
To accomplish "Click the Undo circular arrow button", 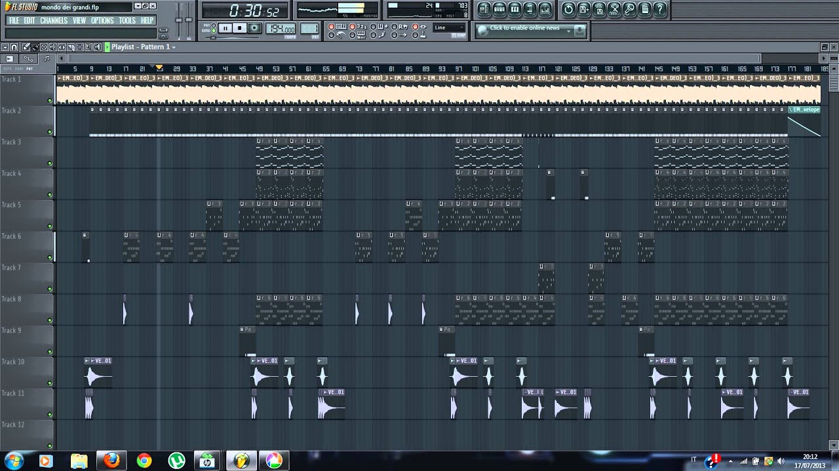I will [568, 9].
